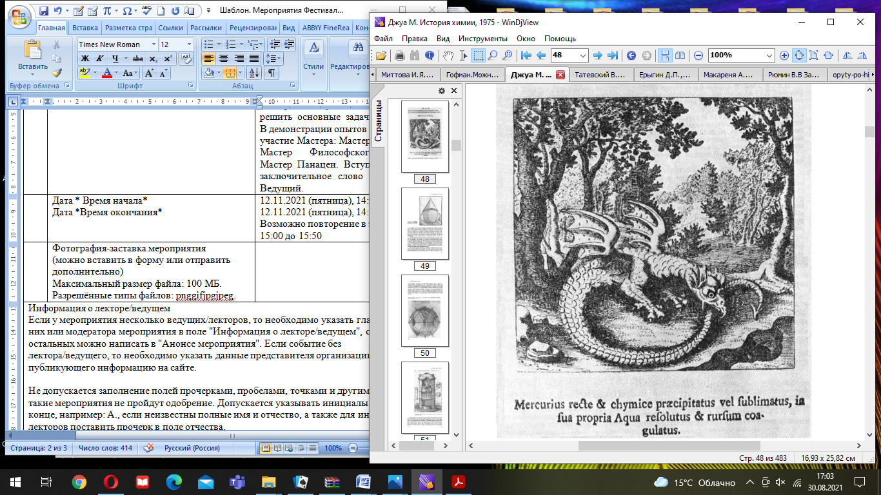Apply yellow text highlight color in Word
The width and height of the screenshot is (881, 495).
click(x=84, y=73)
